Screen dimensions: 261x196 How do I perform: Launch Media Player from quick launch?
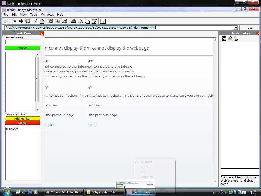(36, 192)
